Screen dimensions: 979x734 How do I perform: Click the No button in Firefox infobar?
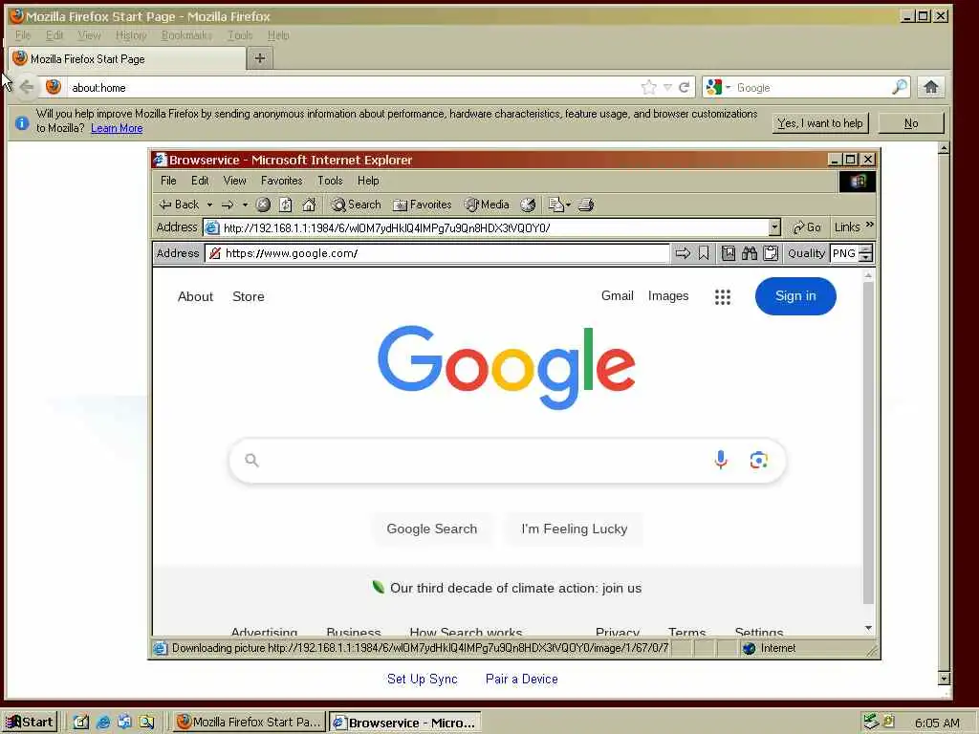coord(911,123)
